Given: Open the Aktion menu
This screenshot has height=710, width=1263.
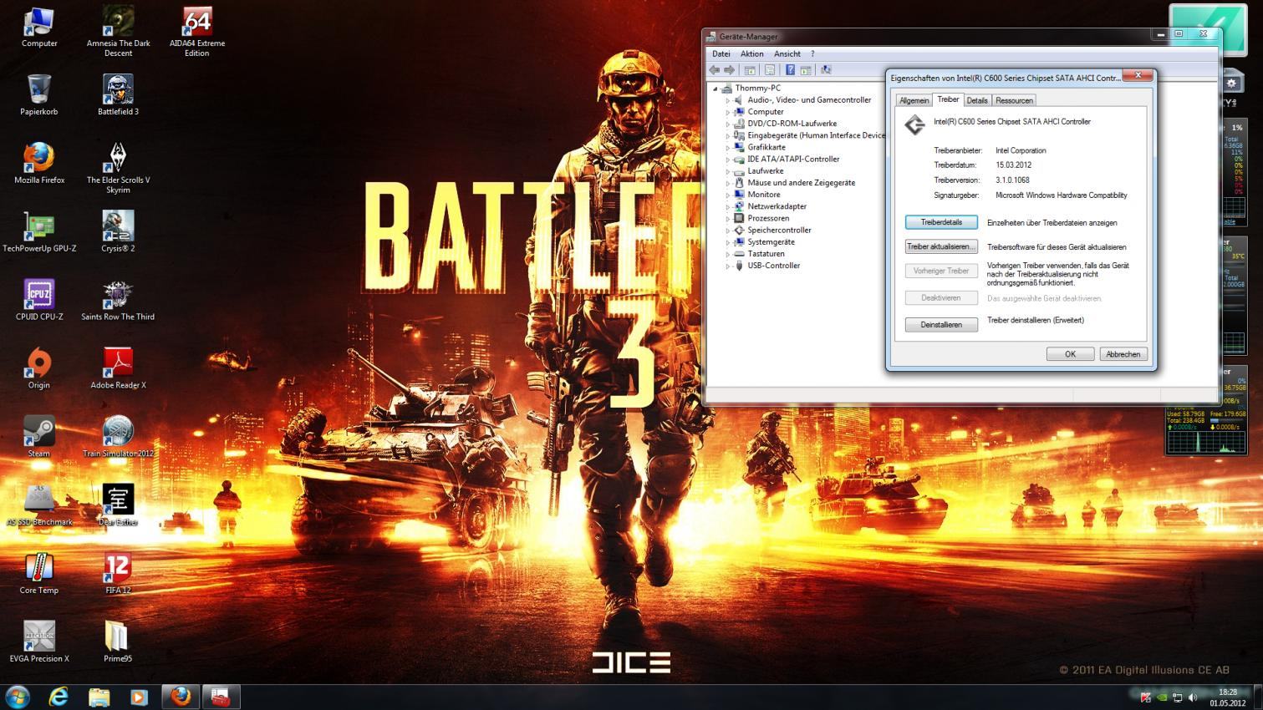Looking at the screenshot, I should (x=751, y=53).
